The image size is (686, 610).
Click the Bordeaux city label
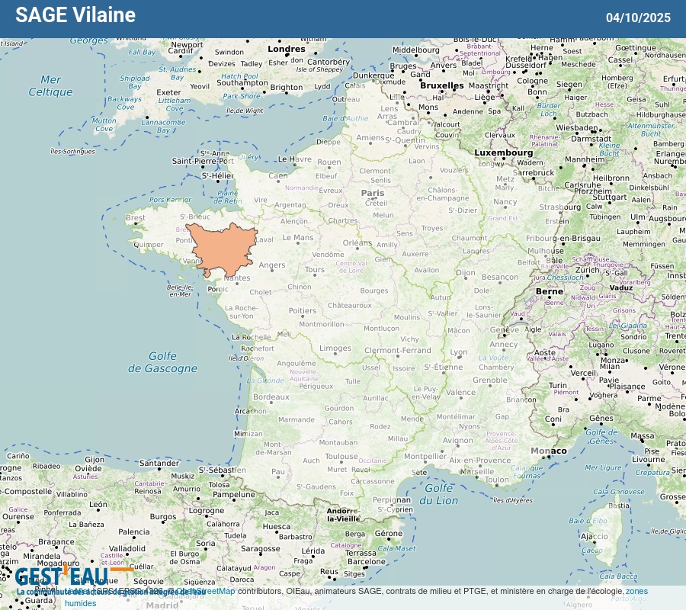[x=271, y=397]
